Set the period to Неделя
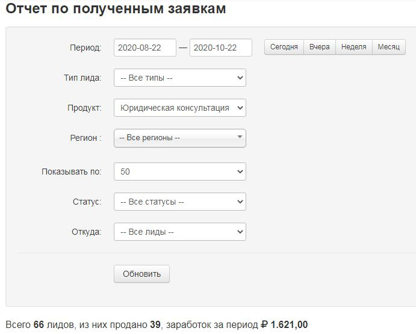Screen dimensions: 416x334 [353, 47]
